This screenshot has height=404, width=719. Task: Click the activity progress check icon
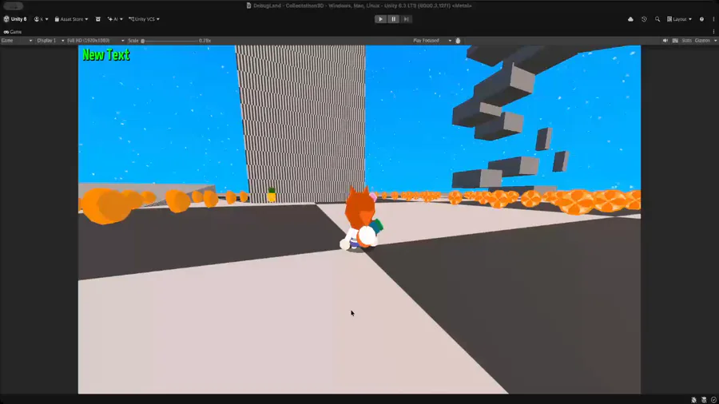pos(713,400)
